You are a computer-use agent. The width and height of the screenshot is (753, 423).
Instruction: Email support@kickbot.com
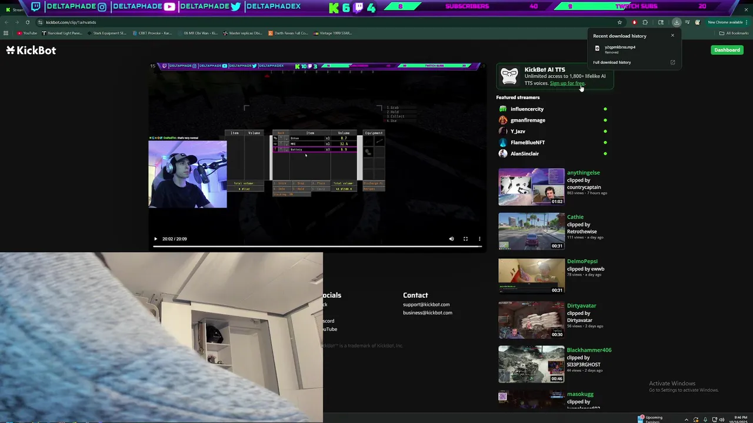pos(426,304)
